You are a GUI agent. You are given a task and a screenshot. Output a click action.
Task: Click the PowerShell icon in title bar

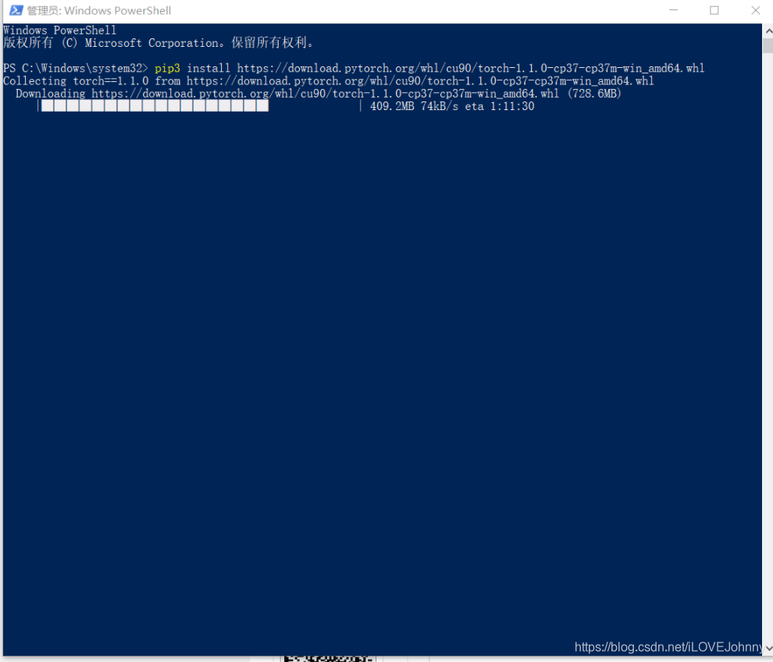point(16,10)
